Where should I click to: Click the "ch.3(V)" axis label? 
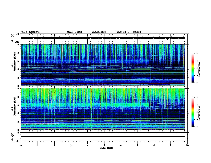pyautogui.click(x=13, y=137)
